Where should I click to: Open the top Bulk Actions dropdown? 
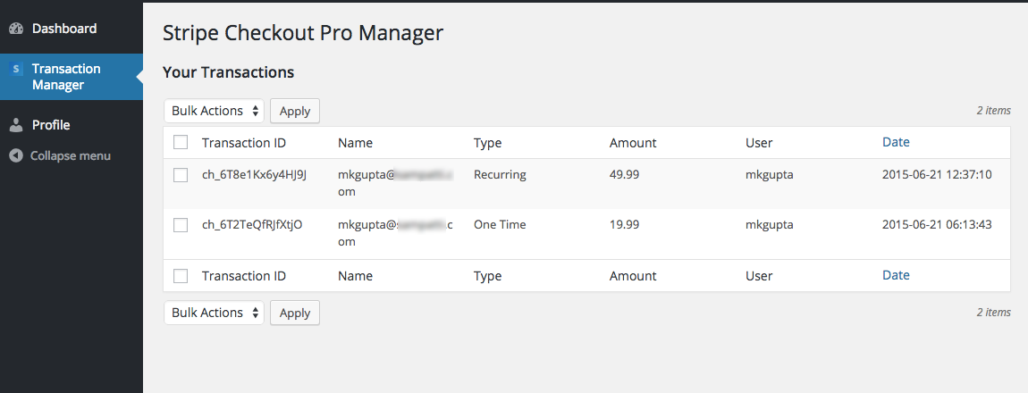coord(214,111)
